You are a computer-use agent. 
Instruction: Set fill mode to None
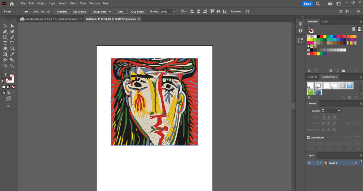(x=13, y=87)
